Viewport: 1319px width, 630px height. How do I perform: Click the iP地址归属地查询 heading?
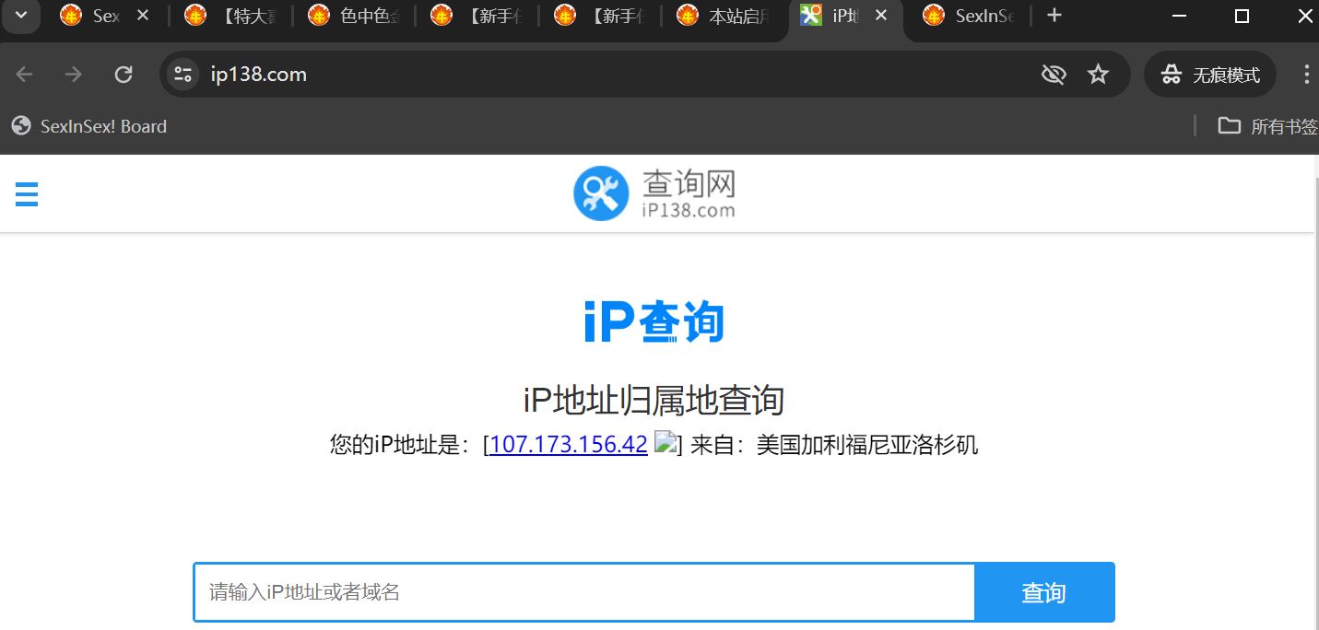[654, 401]
